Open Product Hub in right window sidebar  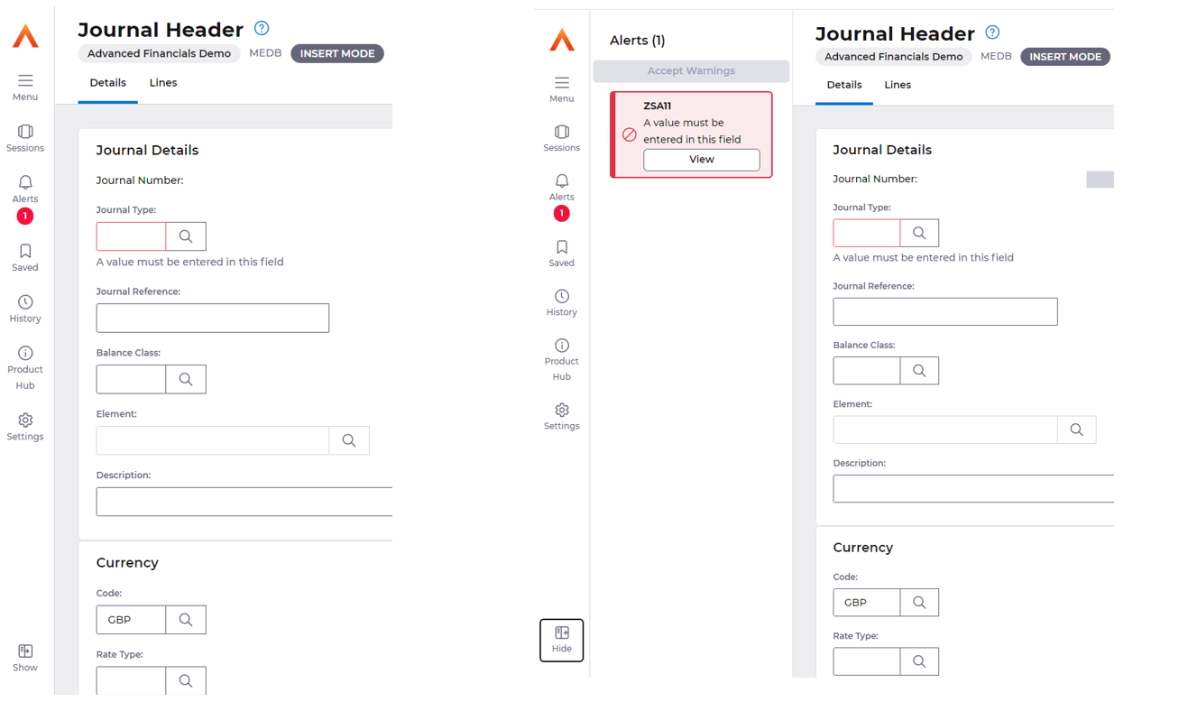coord(562,360)
